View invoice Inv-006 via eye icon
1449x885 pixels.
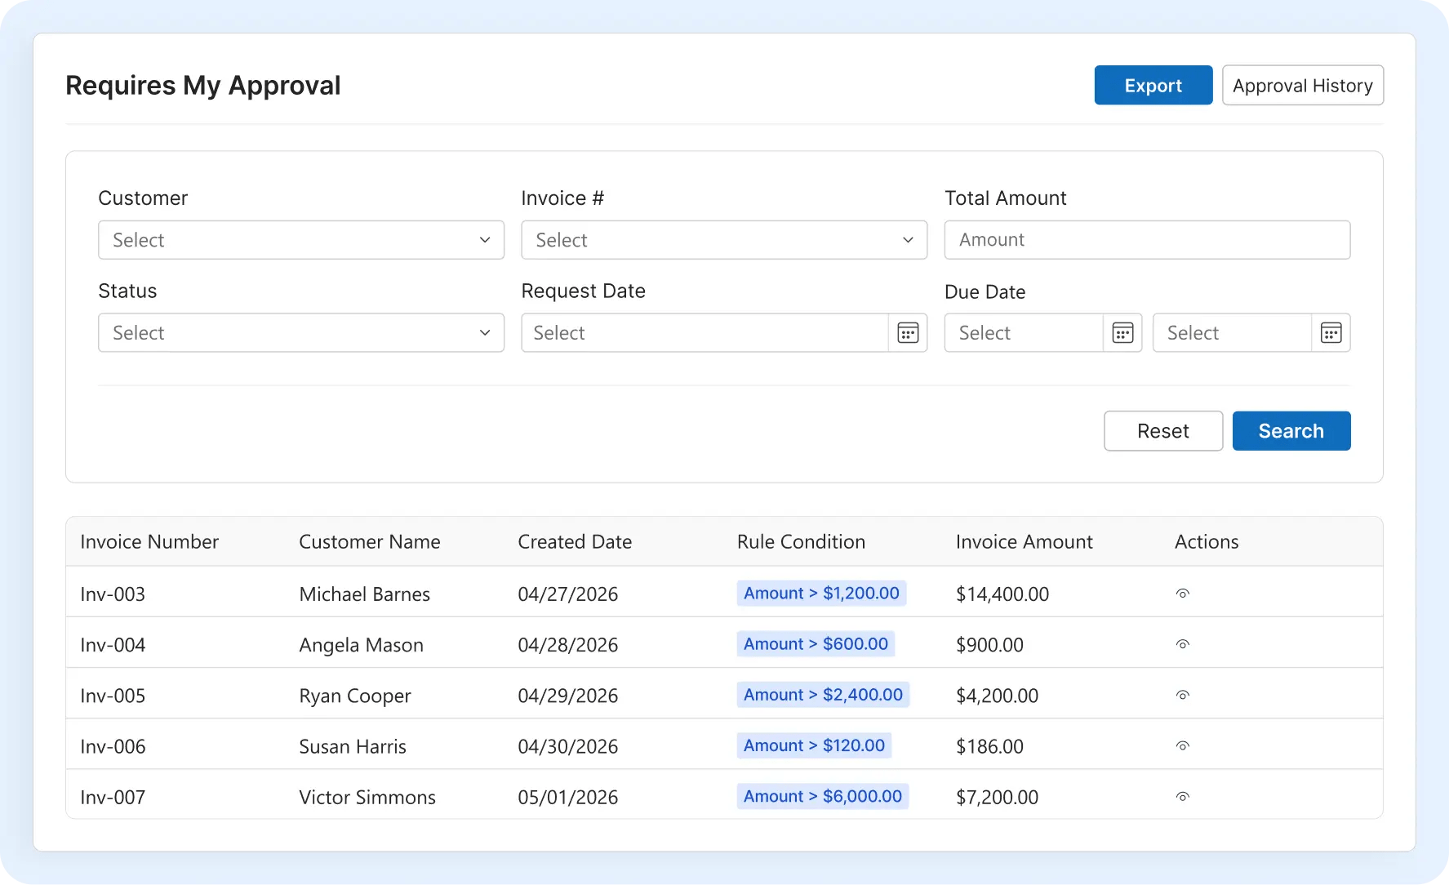pyautogui.click(x=1182, y=745)
